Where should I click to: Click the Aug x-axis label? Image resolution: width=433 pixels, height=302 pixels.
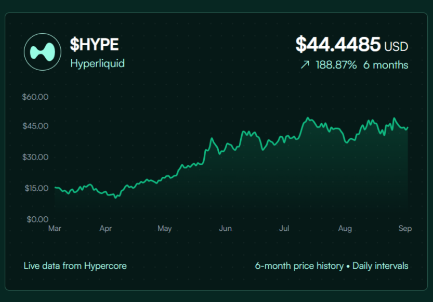[x=345, y=229]
